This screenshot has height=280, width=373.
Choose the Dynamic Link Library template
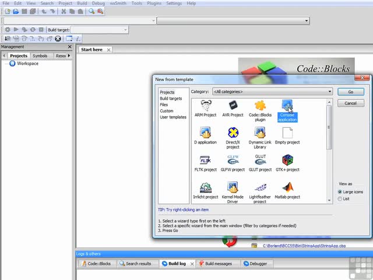260,138
